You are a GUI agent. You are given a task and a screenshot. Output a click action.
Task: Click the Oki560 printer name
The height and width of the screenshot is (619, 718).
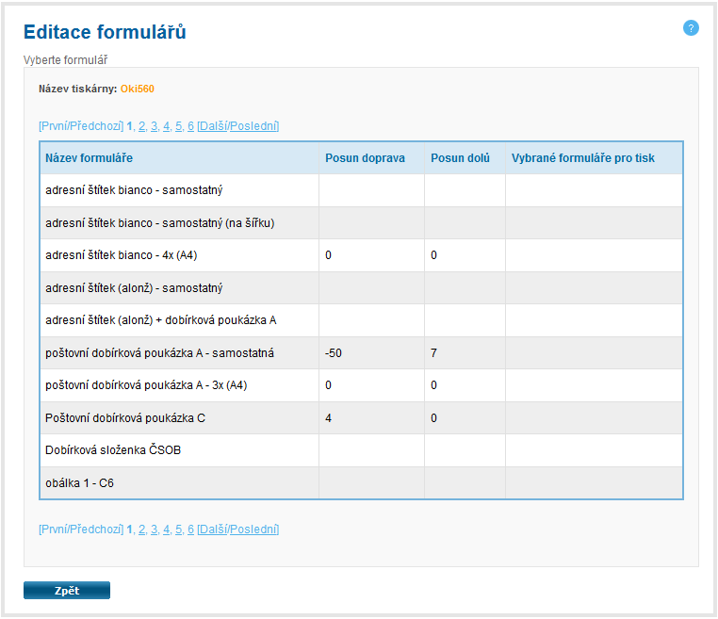[x=138, y=90]
